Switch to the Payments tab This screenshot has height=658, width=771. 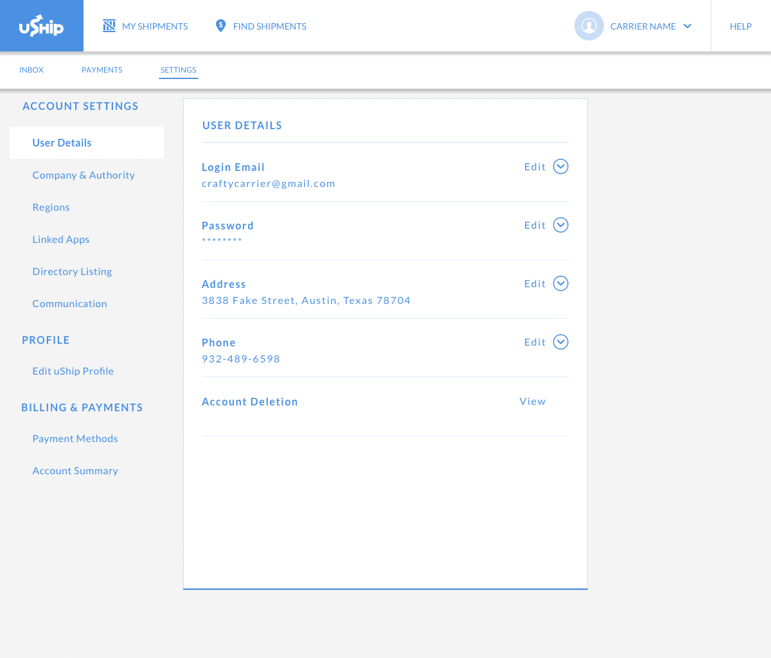pos(102,70)
